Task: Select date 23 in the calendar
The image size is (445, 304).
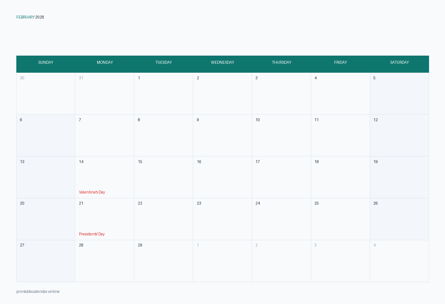Action: tap(222, 219)
